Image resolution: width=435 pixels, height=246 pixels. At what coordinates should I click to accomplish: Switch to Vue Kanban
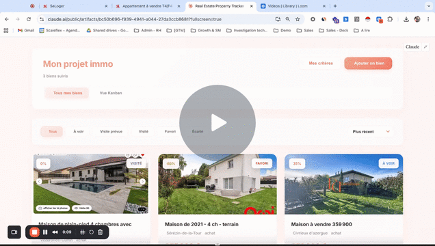tap(111, 93)
